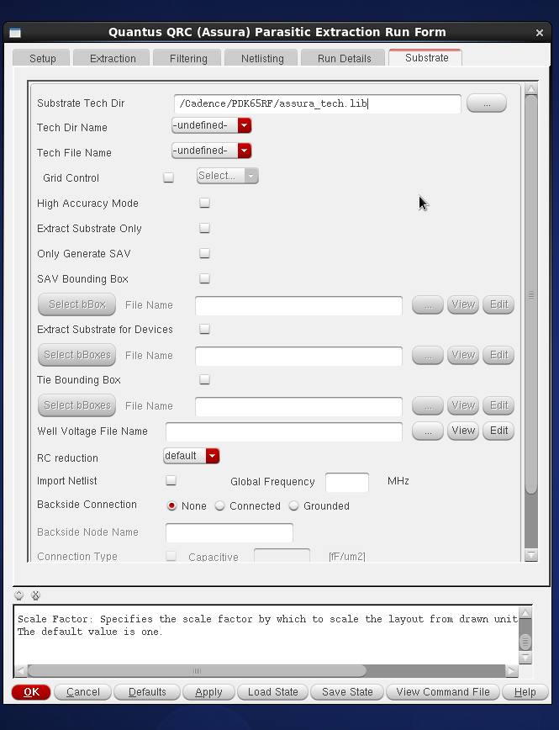Image resolution: width=559 pixels, height=730 pixels.
Task: Click Save State
Action: click(x=347, y=692)
